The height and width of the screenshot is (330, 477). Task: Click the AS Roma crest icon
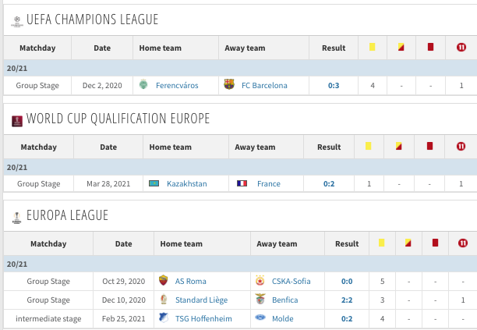164,280
